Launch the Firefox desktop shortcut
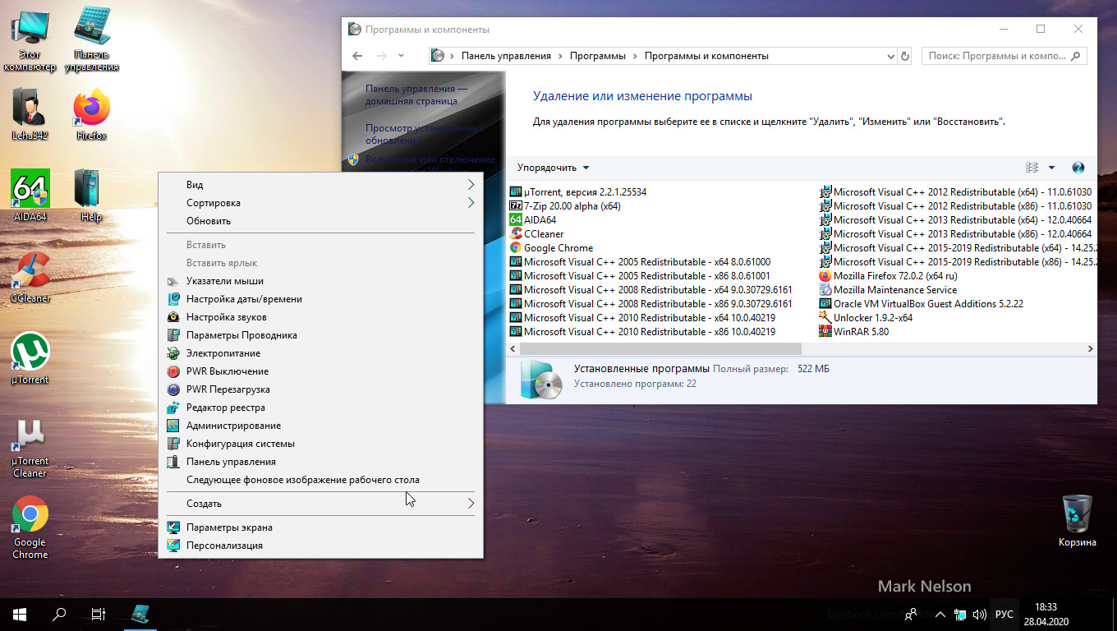Image resolution: width=1117 pixels, height=631 pixels. point(91,115)
